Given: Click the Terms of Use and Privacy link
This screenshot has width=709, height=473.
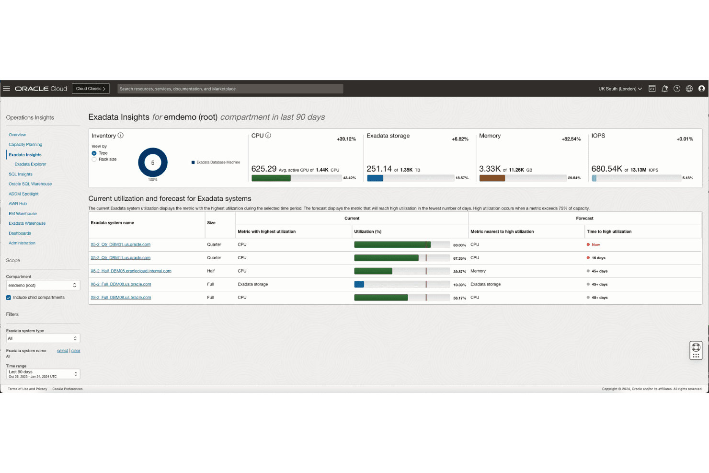Looking at the screenshot, I should pyautogui.click(x=27, y=389).
